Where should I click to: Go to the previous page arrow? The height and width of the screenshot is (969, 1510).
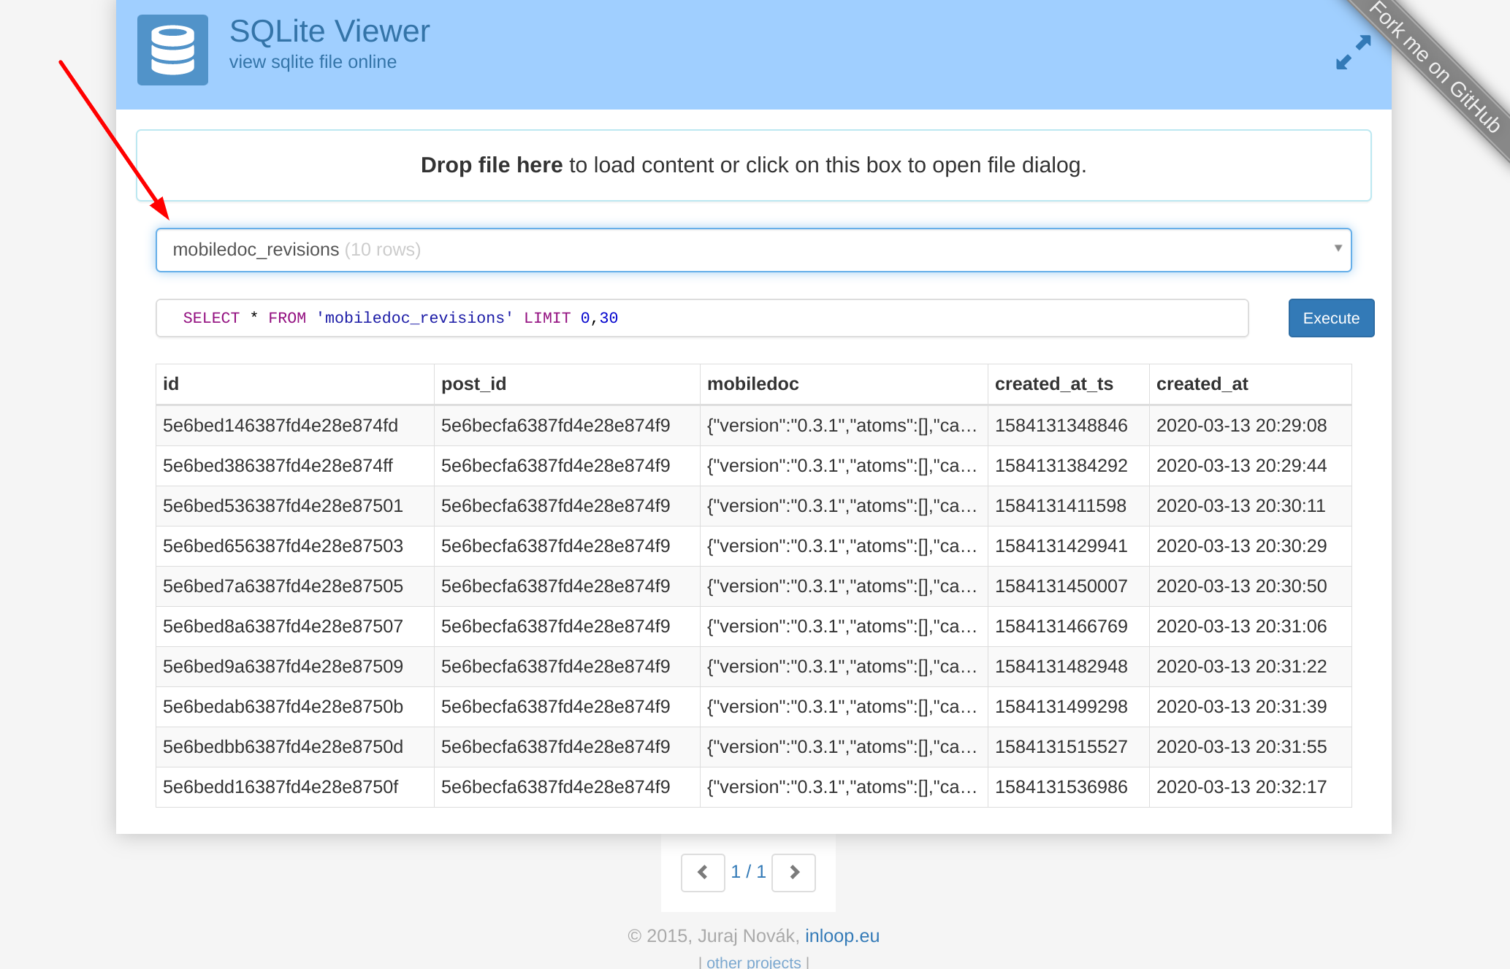point(703,873)
